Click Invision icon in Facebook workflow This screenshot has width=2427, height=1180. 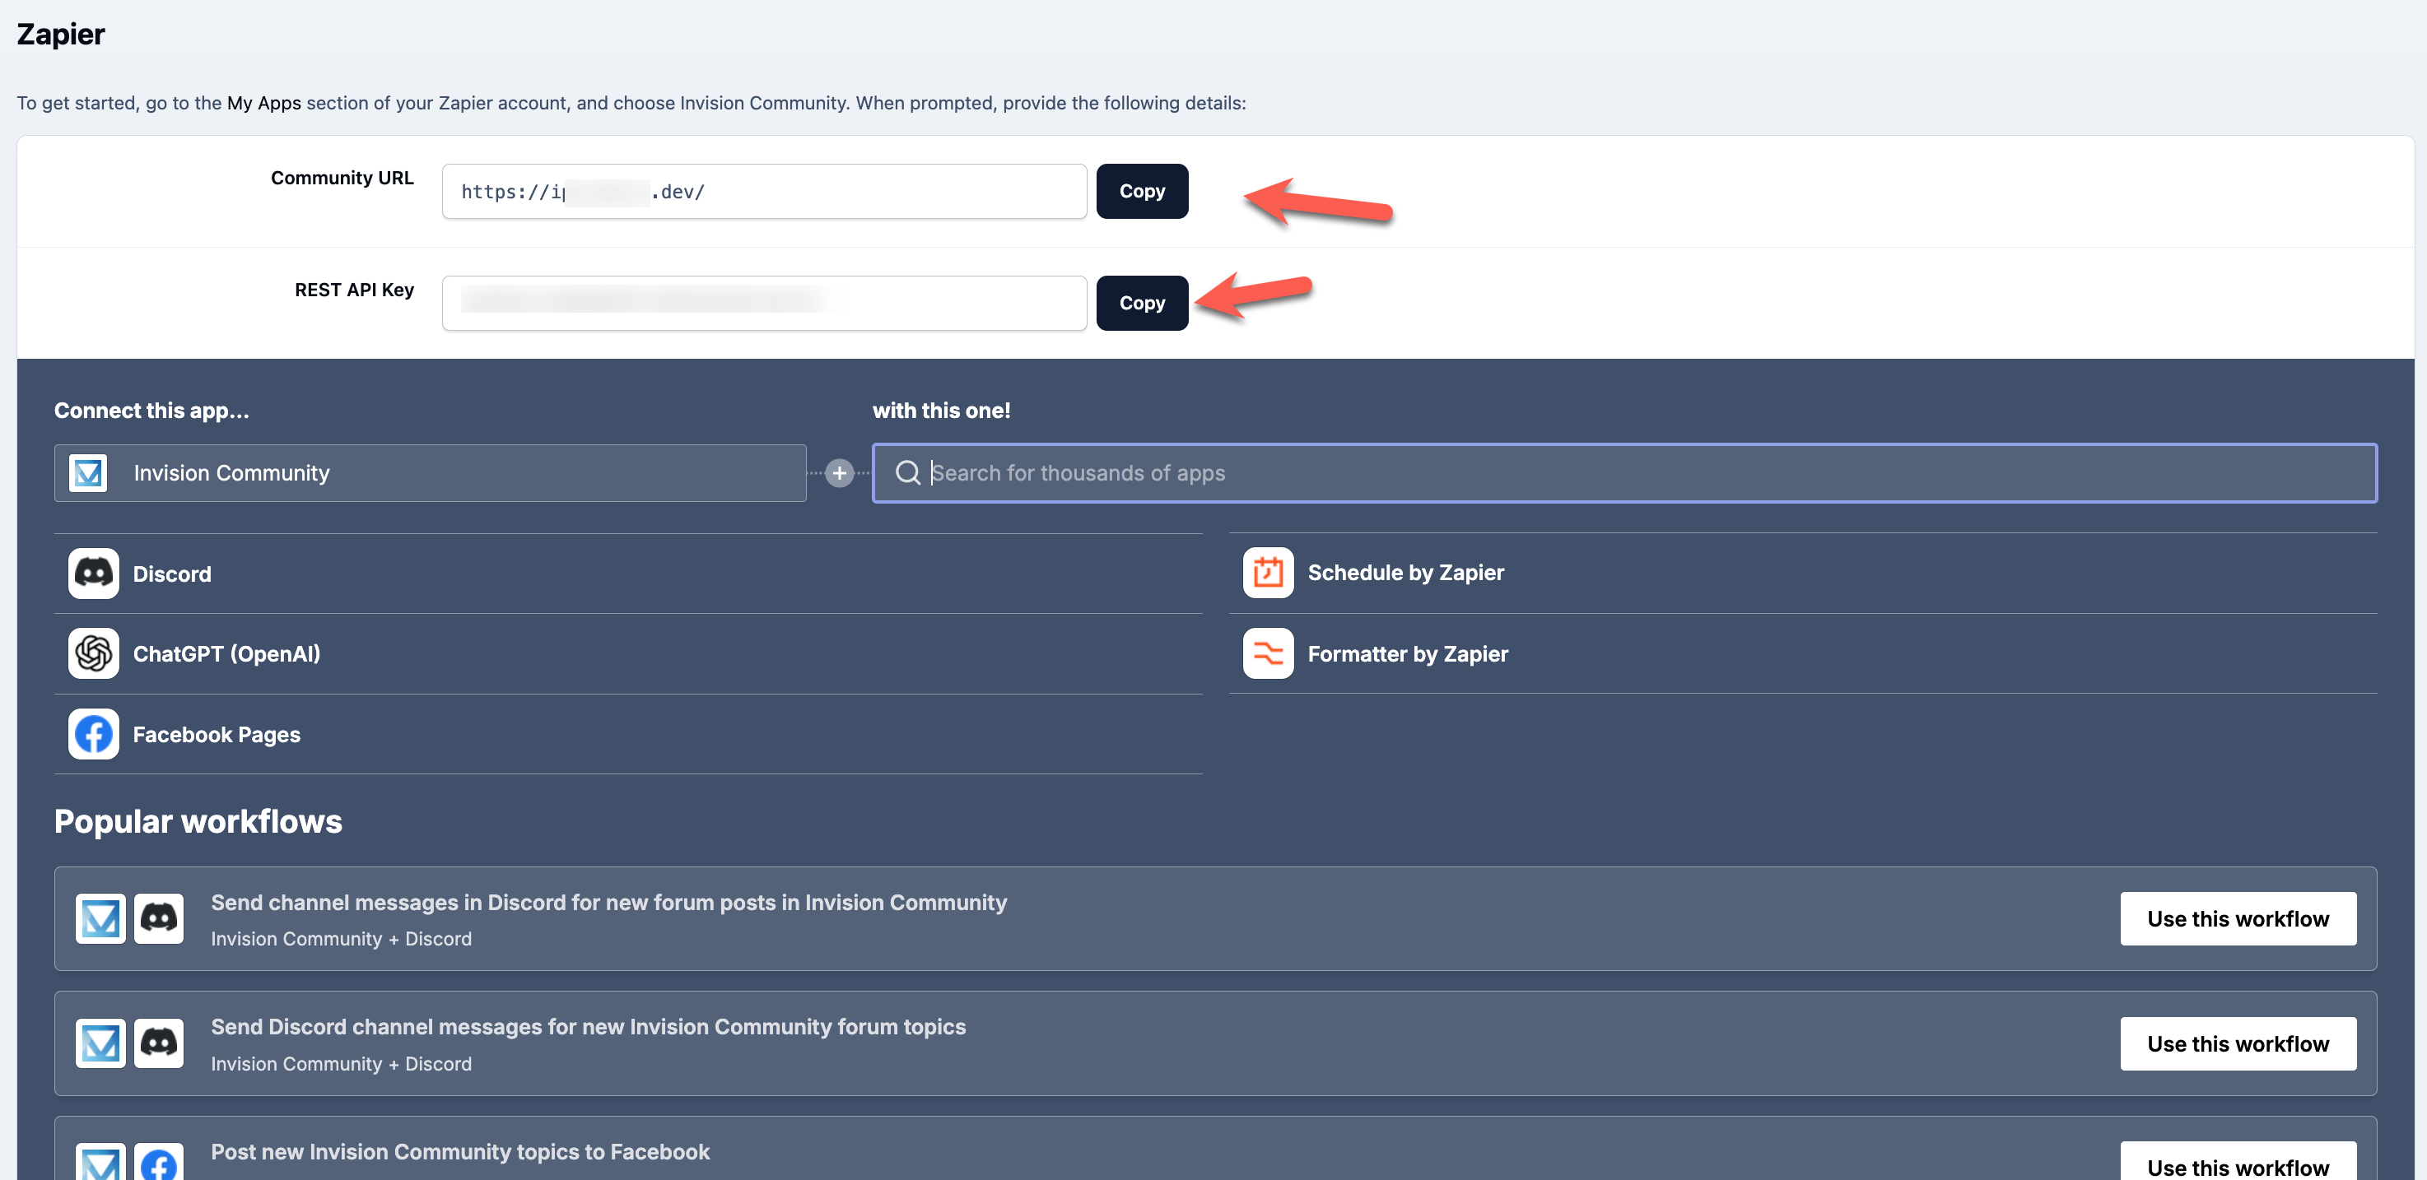(100, 1162)
